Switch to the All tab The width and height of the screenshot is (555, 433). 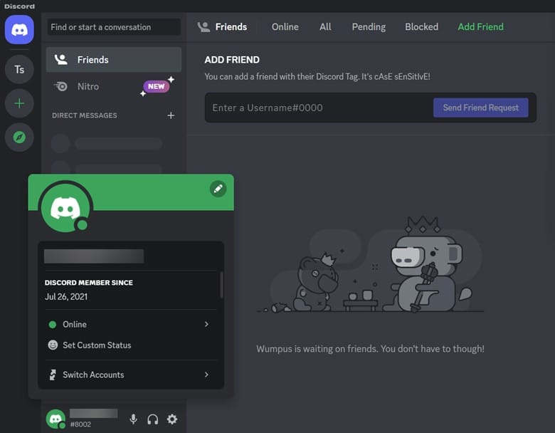tap(325, 27)
